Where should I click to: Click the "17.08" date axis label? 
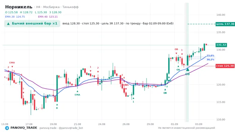click(29, 124)
